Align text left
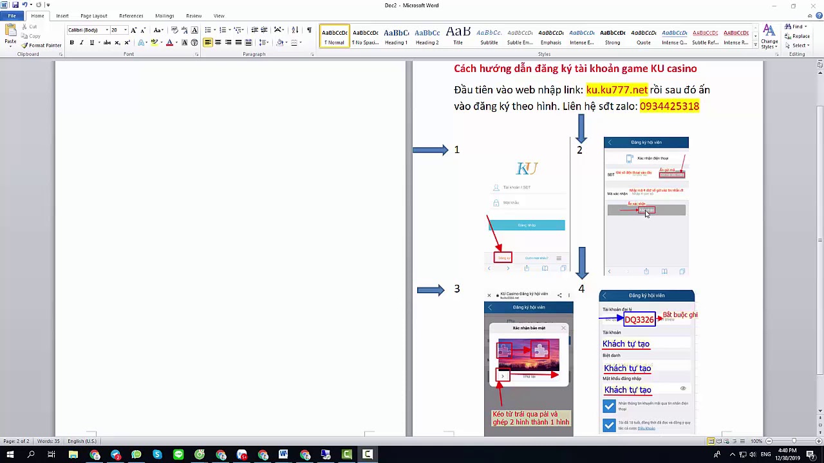The height and width of the screenshot is (463, 824). coord(208,42)
